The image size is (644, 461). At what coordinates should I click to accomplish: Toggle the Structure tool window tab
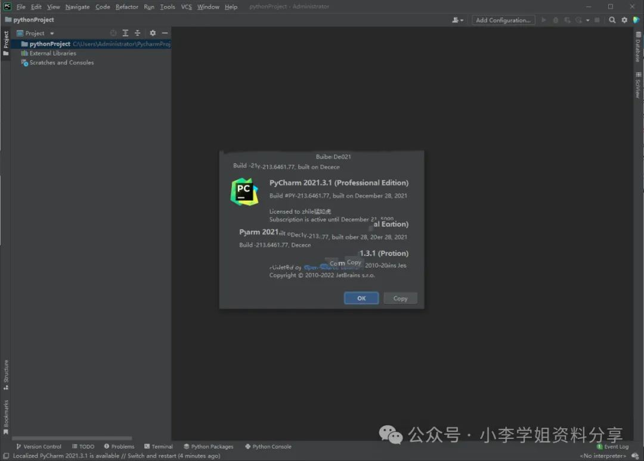(6, 375)
